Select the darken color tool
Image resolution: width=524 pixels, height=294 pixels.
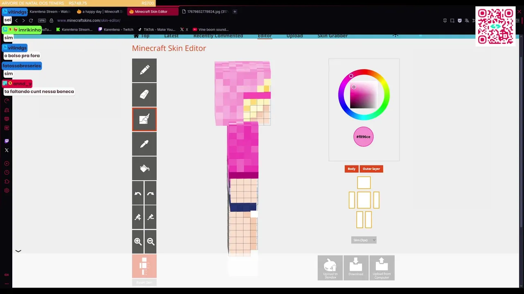tap(151, 217)
